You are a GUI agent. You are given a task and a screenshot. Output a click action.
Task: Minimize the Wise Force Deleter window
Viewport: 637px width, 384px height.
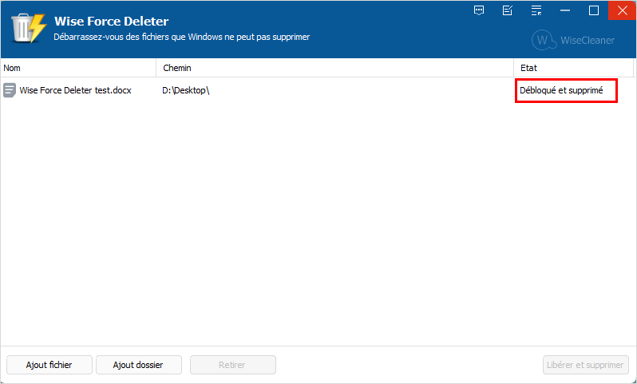[x=565, y=10]
